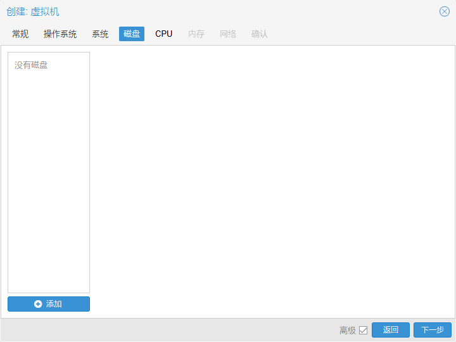Click the greyed-out 内存 tab
Screen dimensions: 456x342
[196, 34]
